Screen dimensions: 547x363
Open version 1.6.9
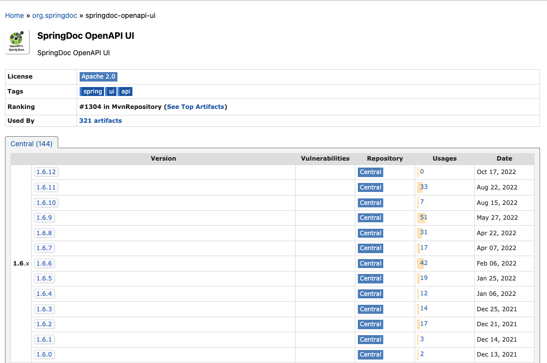(x=44, y=218)
